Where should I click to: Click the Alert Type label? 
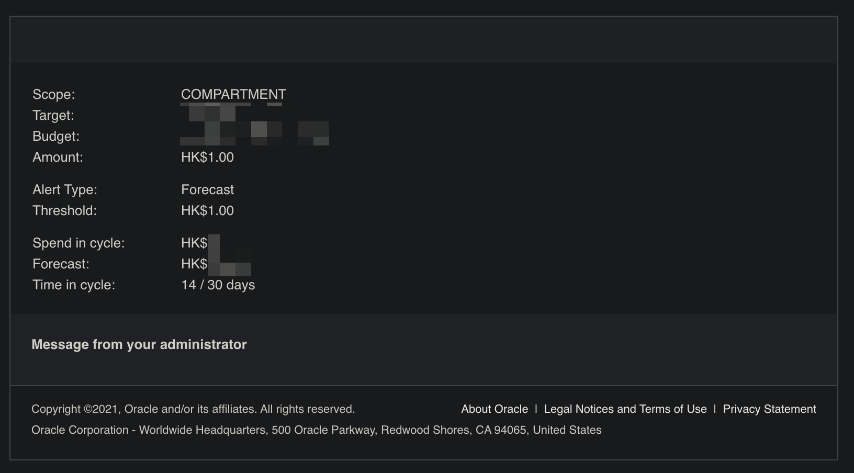tap(65, 190)
